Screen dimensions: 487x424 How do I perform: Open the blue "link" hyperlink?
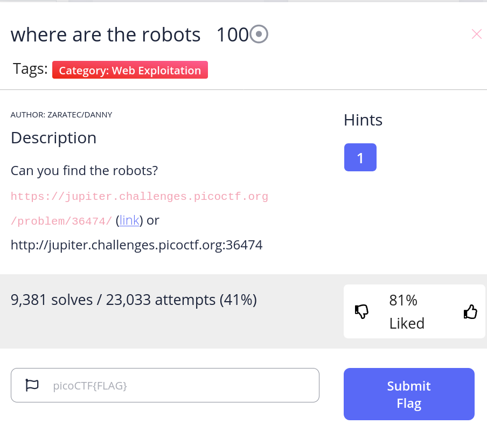pos(129,220)
